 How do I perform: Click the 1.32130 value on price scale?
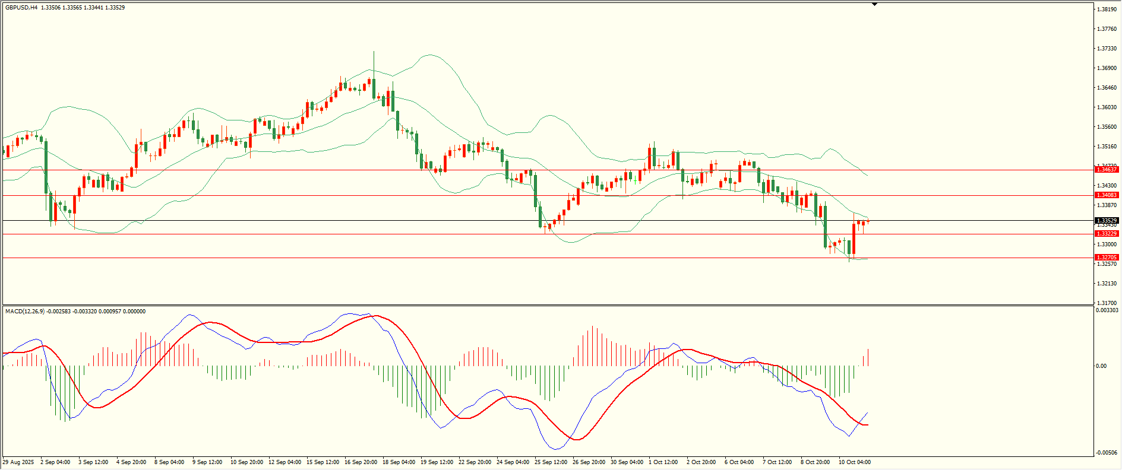click(1105, 284)
